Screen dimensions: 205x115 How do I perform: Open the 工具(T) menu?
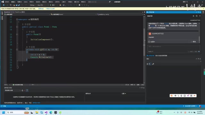[x=64, y=2]
